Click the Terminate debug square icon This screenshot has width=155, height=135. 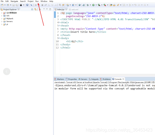[42, 5]
